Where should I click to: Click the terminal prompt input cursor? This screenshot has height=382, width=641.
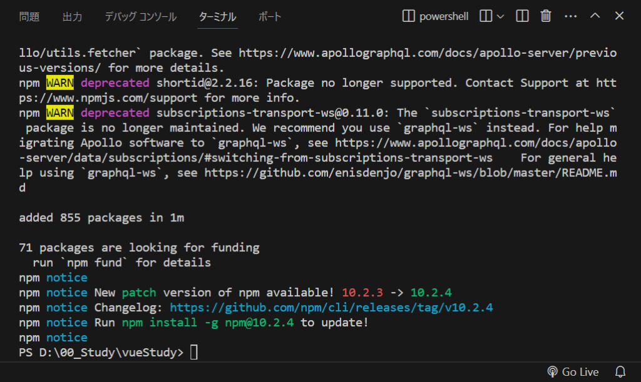tap(194, 352)
